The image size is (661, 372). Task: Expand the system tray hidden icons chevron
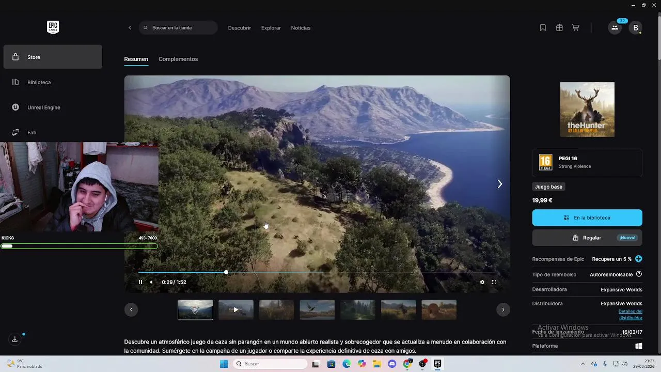click(x=583, y=364)
